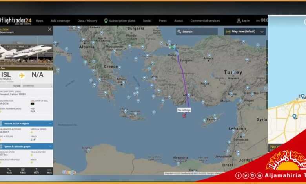Viewport: 306px width, 184px height.
Task: Click the About link in top bar
Action: [x=178, y=21]
